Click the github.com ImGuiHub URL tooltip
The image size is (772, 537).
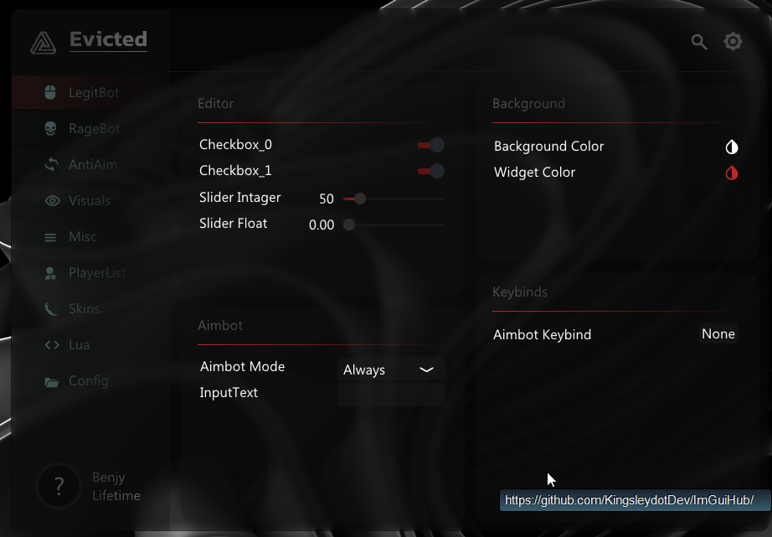(x=635, y=500)
